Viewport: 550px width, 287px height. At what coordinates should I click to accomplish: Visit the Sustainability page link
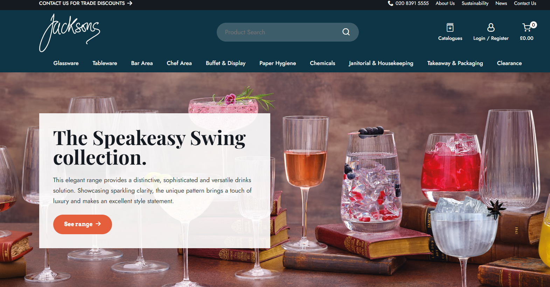pos(475,3)
